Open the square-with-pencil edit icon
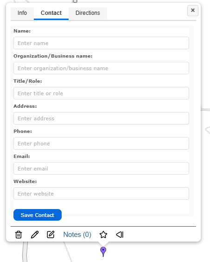This screenshot has height=262, width=210. click(51, 235)
